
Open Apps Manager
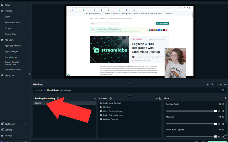pos(11,51)
